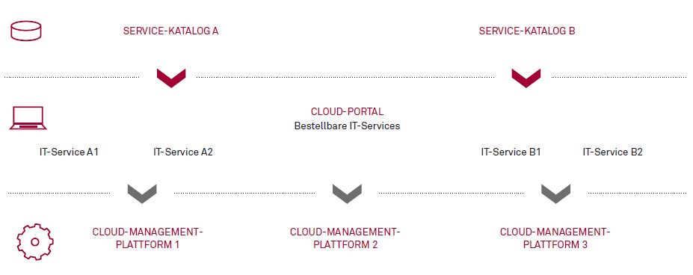The image size is (693, 275).
Task: Click the grey chevron above Cloud-Management-Plattform 2
Action: [347, 194]
